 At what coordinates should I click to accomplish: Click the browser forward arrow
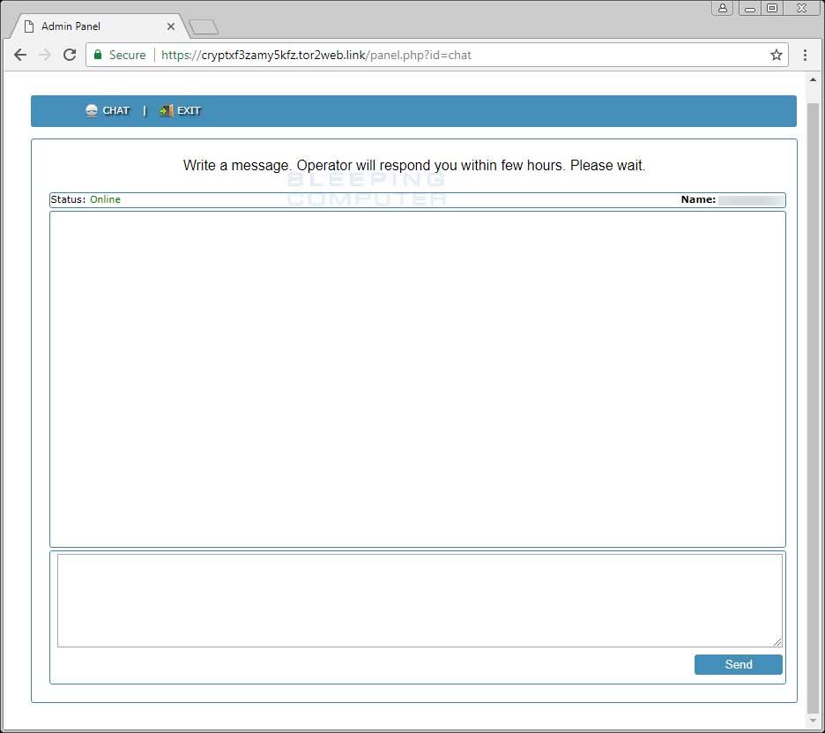point(45,55)
